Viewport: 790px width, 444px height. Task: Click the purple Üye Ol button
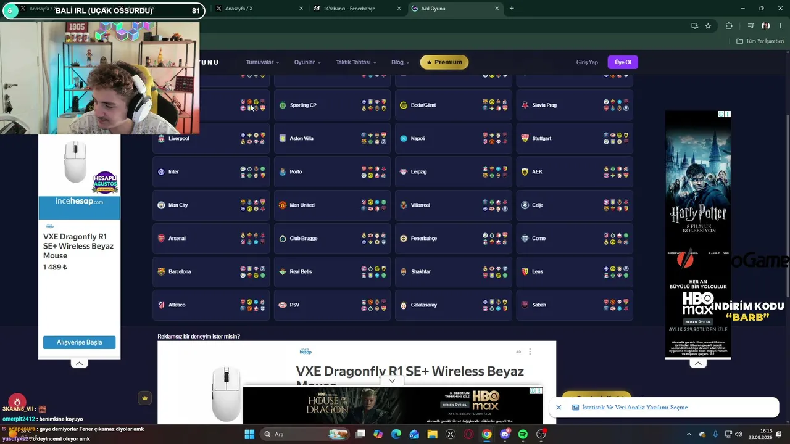tap(623, 62)
